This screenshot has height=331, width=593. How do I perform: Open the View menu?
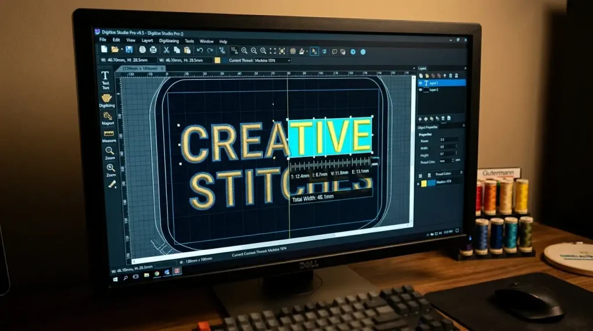coord(130,40)
